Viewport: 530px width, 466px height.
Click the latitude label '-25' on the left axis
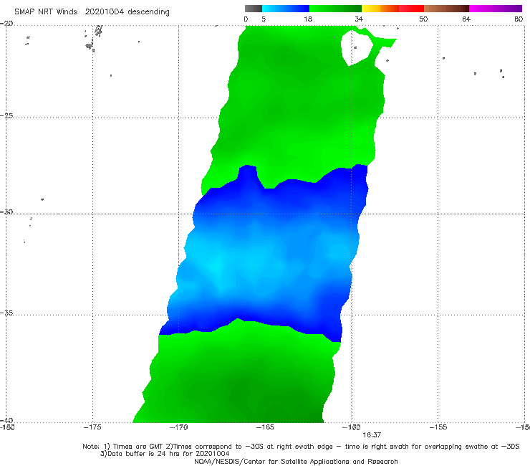pos(6,115)
